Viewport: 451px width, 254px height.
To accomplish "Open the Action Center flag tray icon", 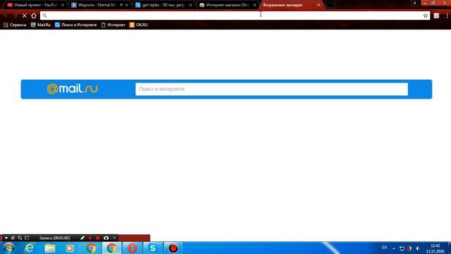I will coord(409,248).
